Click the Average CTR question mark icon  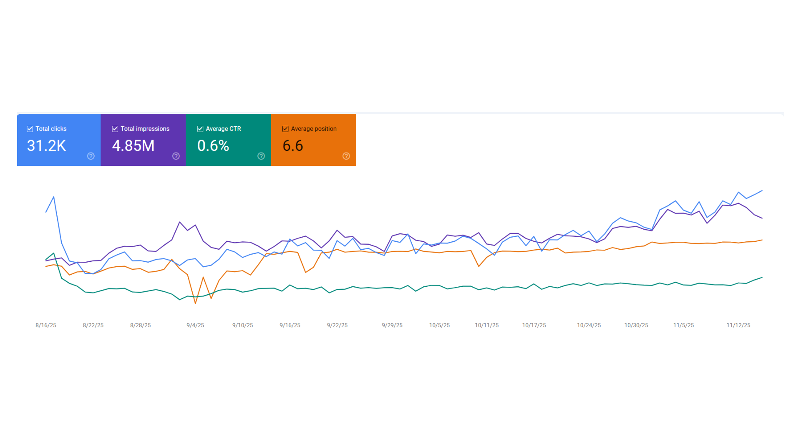(x=261, y=156)
